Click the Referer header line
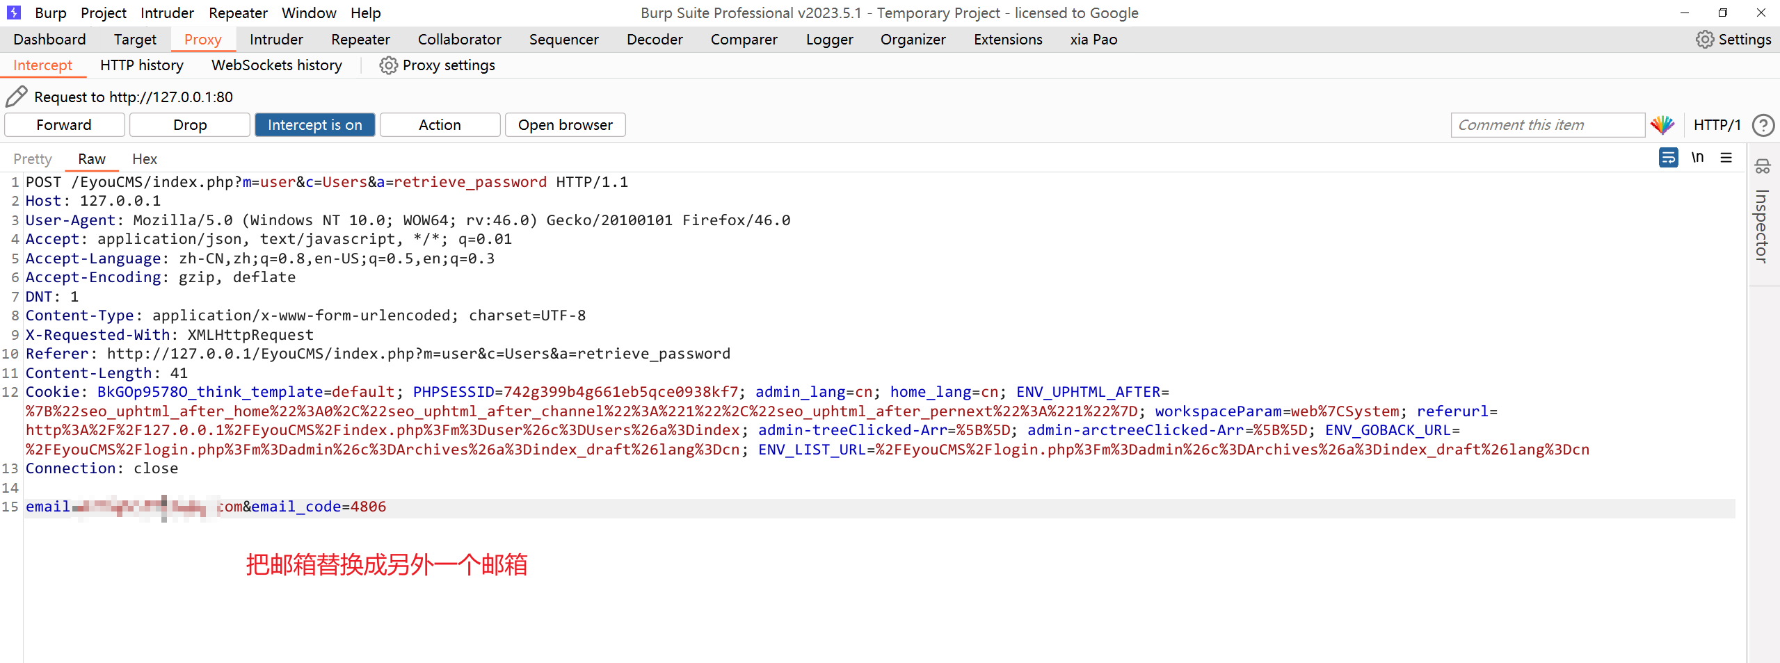The height and width of the screenshot is (663, 1780). [x=378, y=354]
